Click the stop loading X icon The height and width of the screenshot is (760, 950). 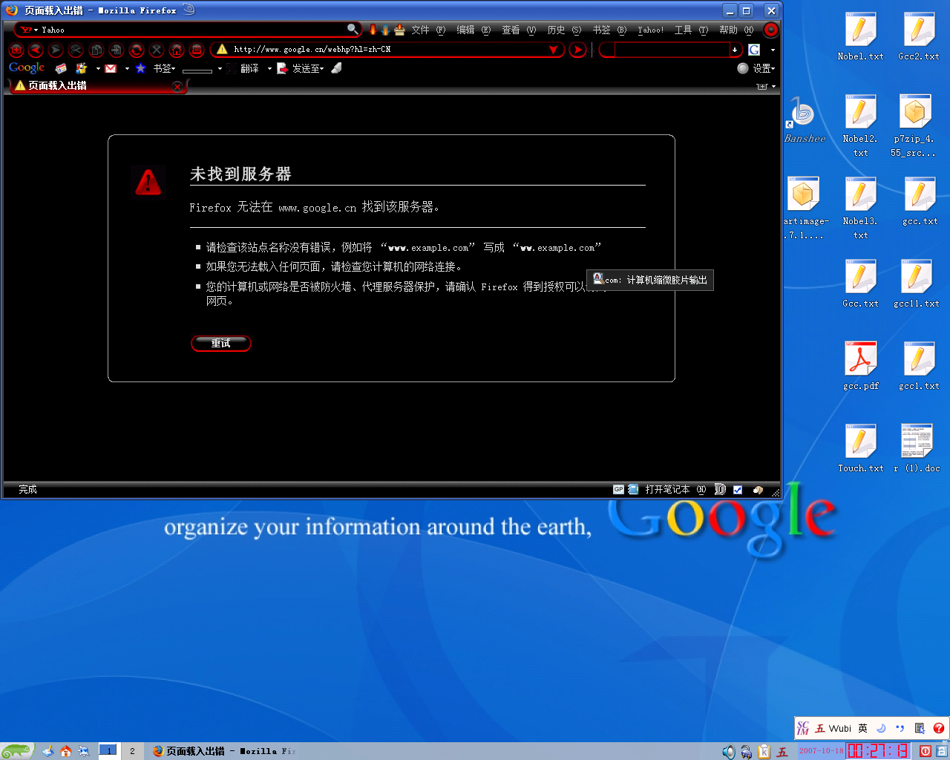(x=156, y=50)
